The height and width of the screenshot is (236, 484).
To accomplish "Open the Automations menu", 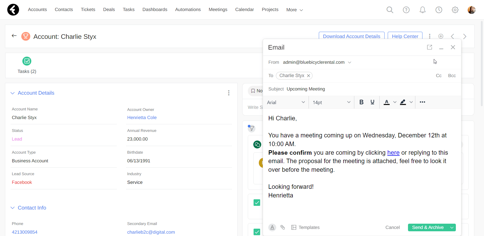I will 188,9.
